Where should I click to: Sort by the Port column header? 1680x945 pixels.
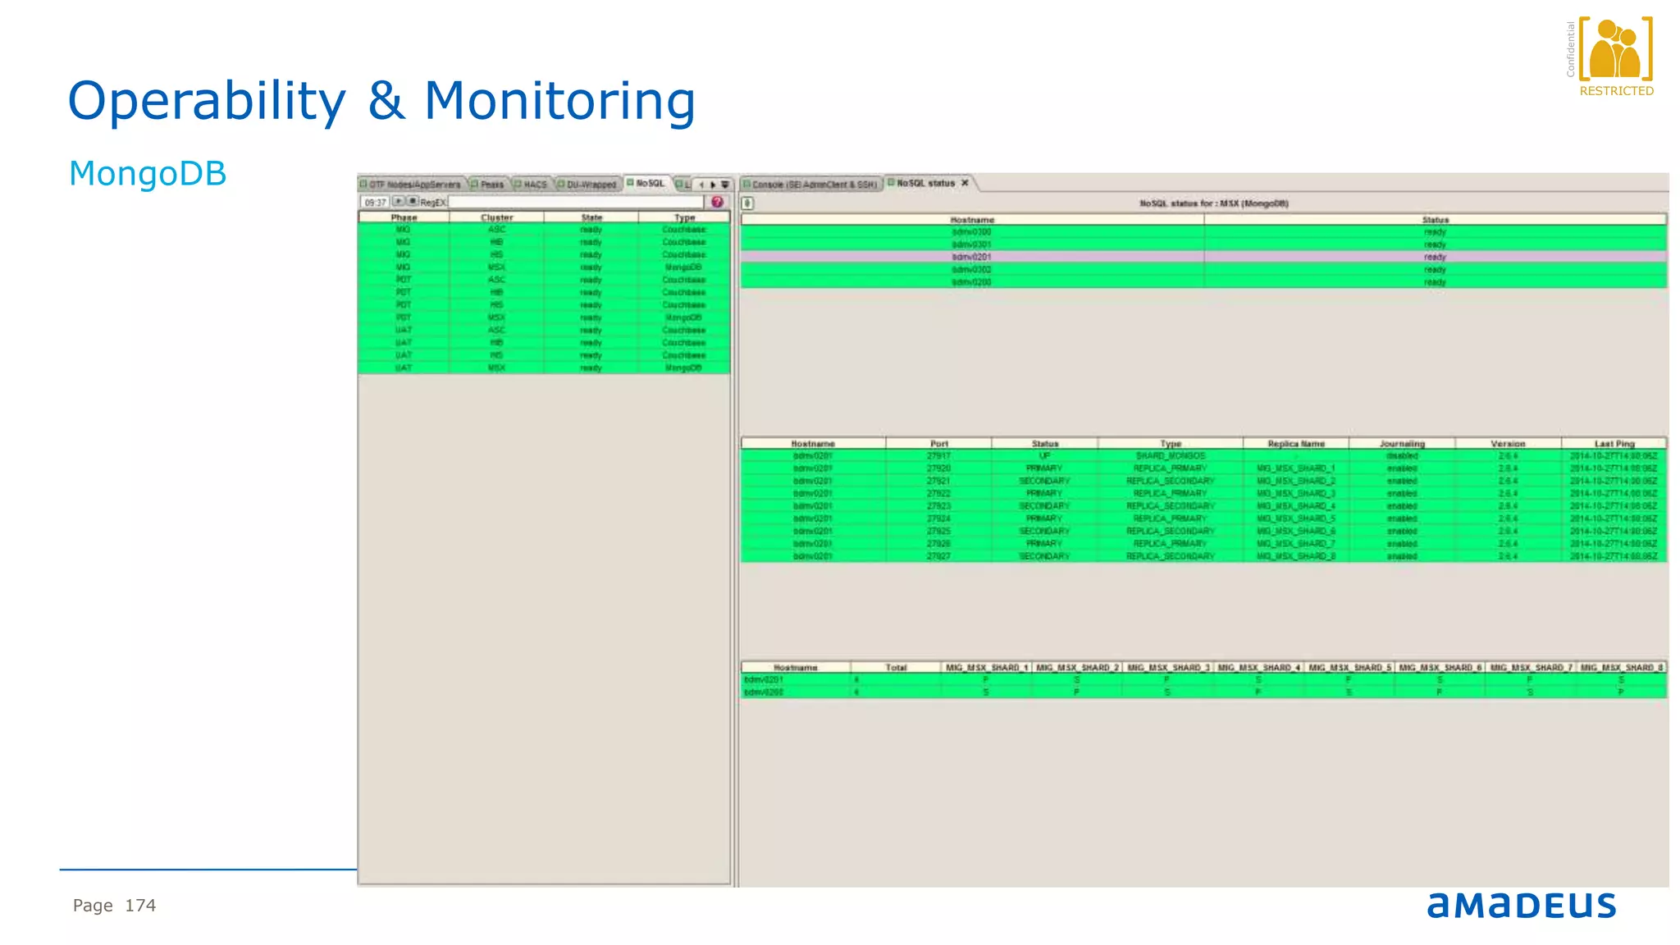coord(939,443)
